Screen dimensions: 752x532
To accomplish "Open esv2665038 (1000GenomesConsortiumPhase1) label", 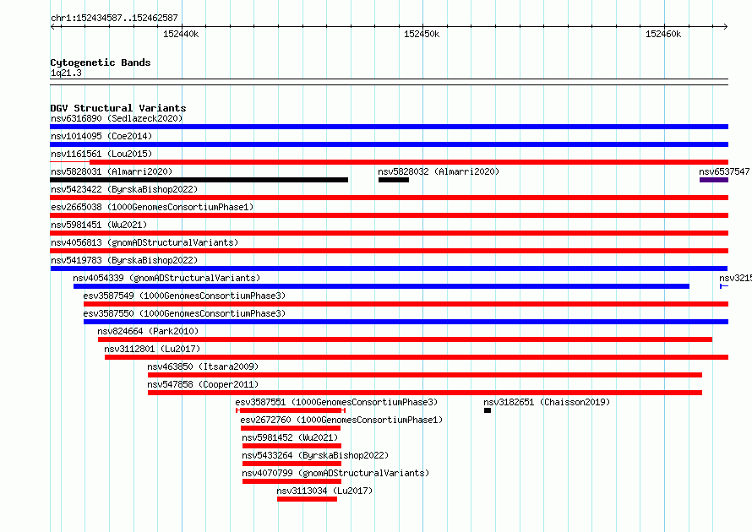I will 152,207.
